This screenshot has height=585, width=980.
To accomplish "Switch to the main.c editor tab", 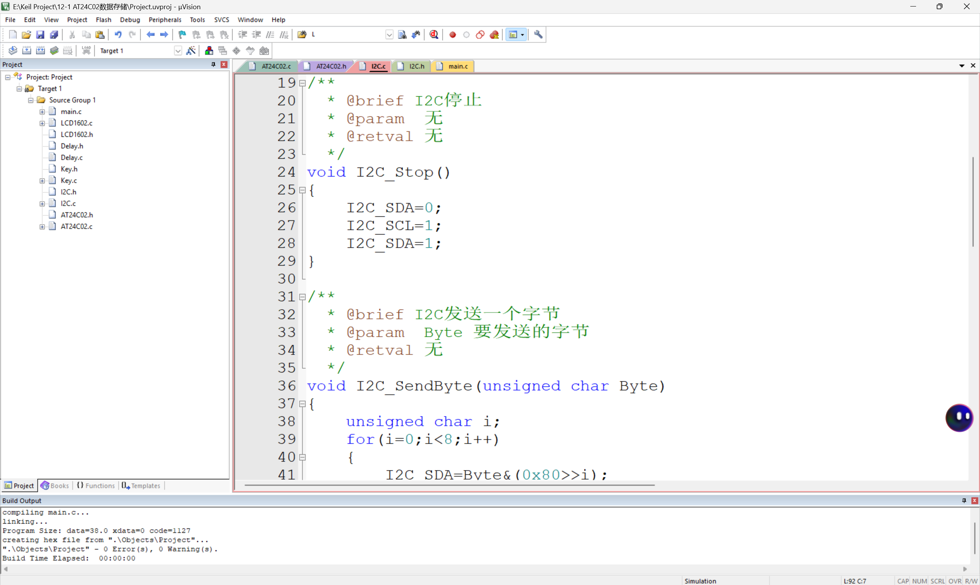I will click(457, 66).
